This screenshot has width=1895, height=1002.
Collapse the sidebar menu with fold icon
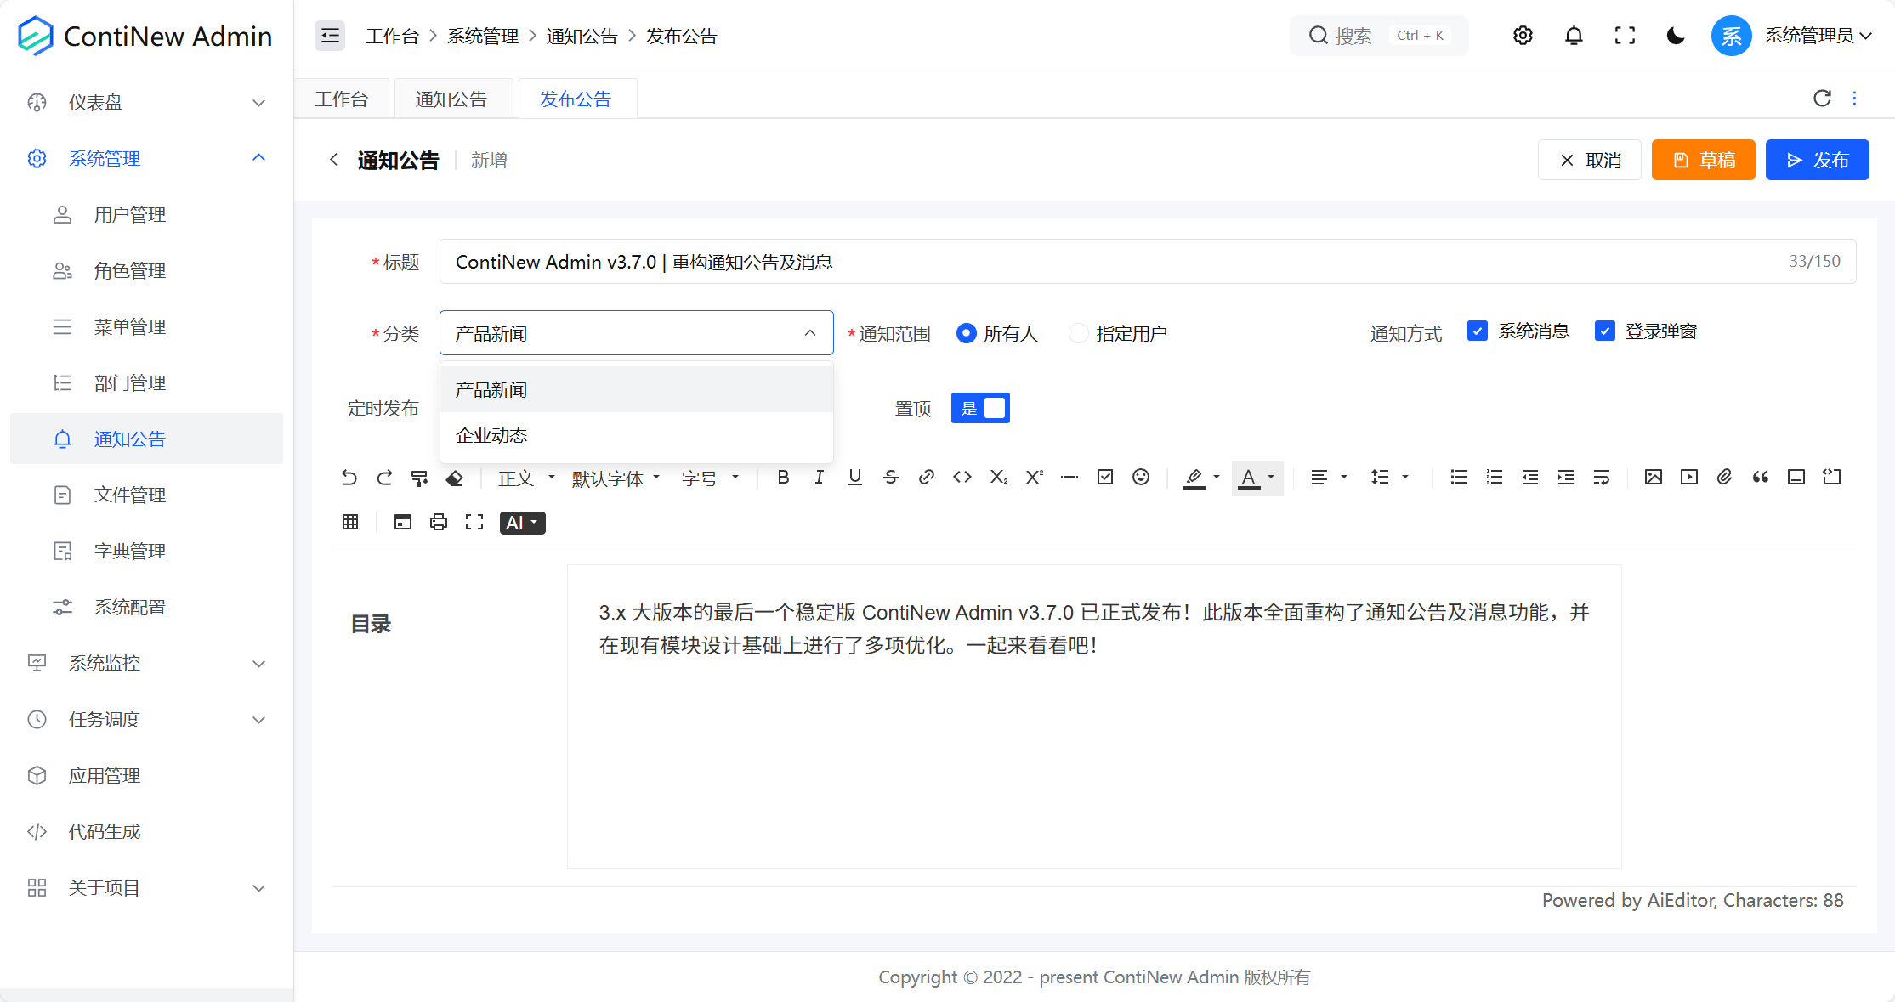[330, 36]
